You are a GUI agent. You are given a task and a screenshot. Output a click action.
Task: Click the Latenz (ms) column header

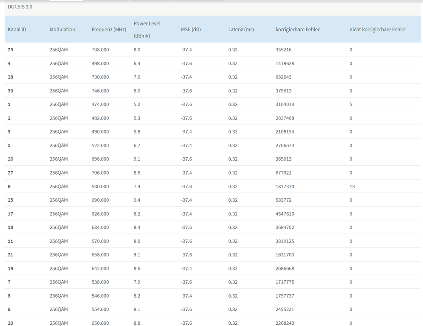[x=241, y=29]
